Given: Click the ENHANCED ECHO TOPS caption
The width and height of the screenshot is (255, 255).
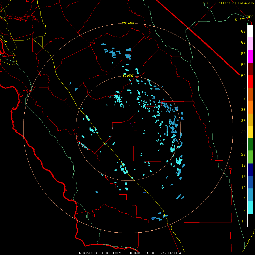Looking at the screenshot, I should click(x=99, y=253).
